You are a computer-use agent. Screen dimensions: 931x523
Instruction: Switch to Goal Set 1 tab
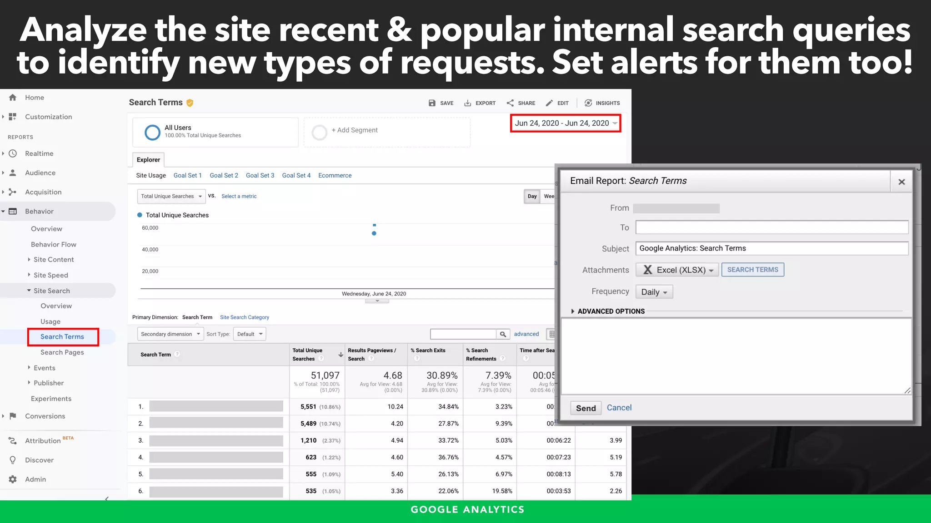tap(187, 175)
